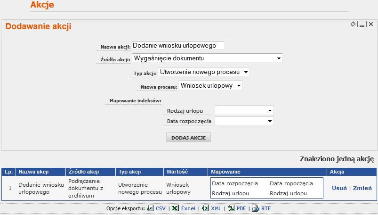The width and height of the screenshot is (378, 215).
Task: Sort by the Nazwa akcji column header
Action: point(33,172)
